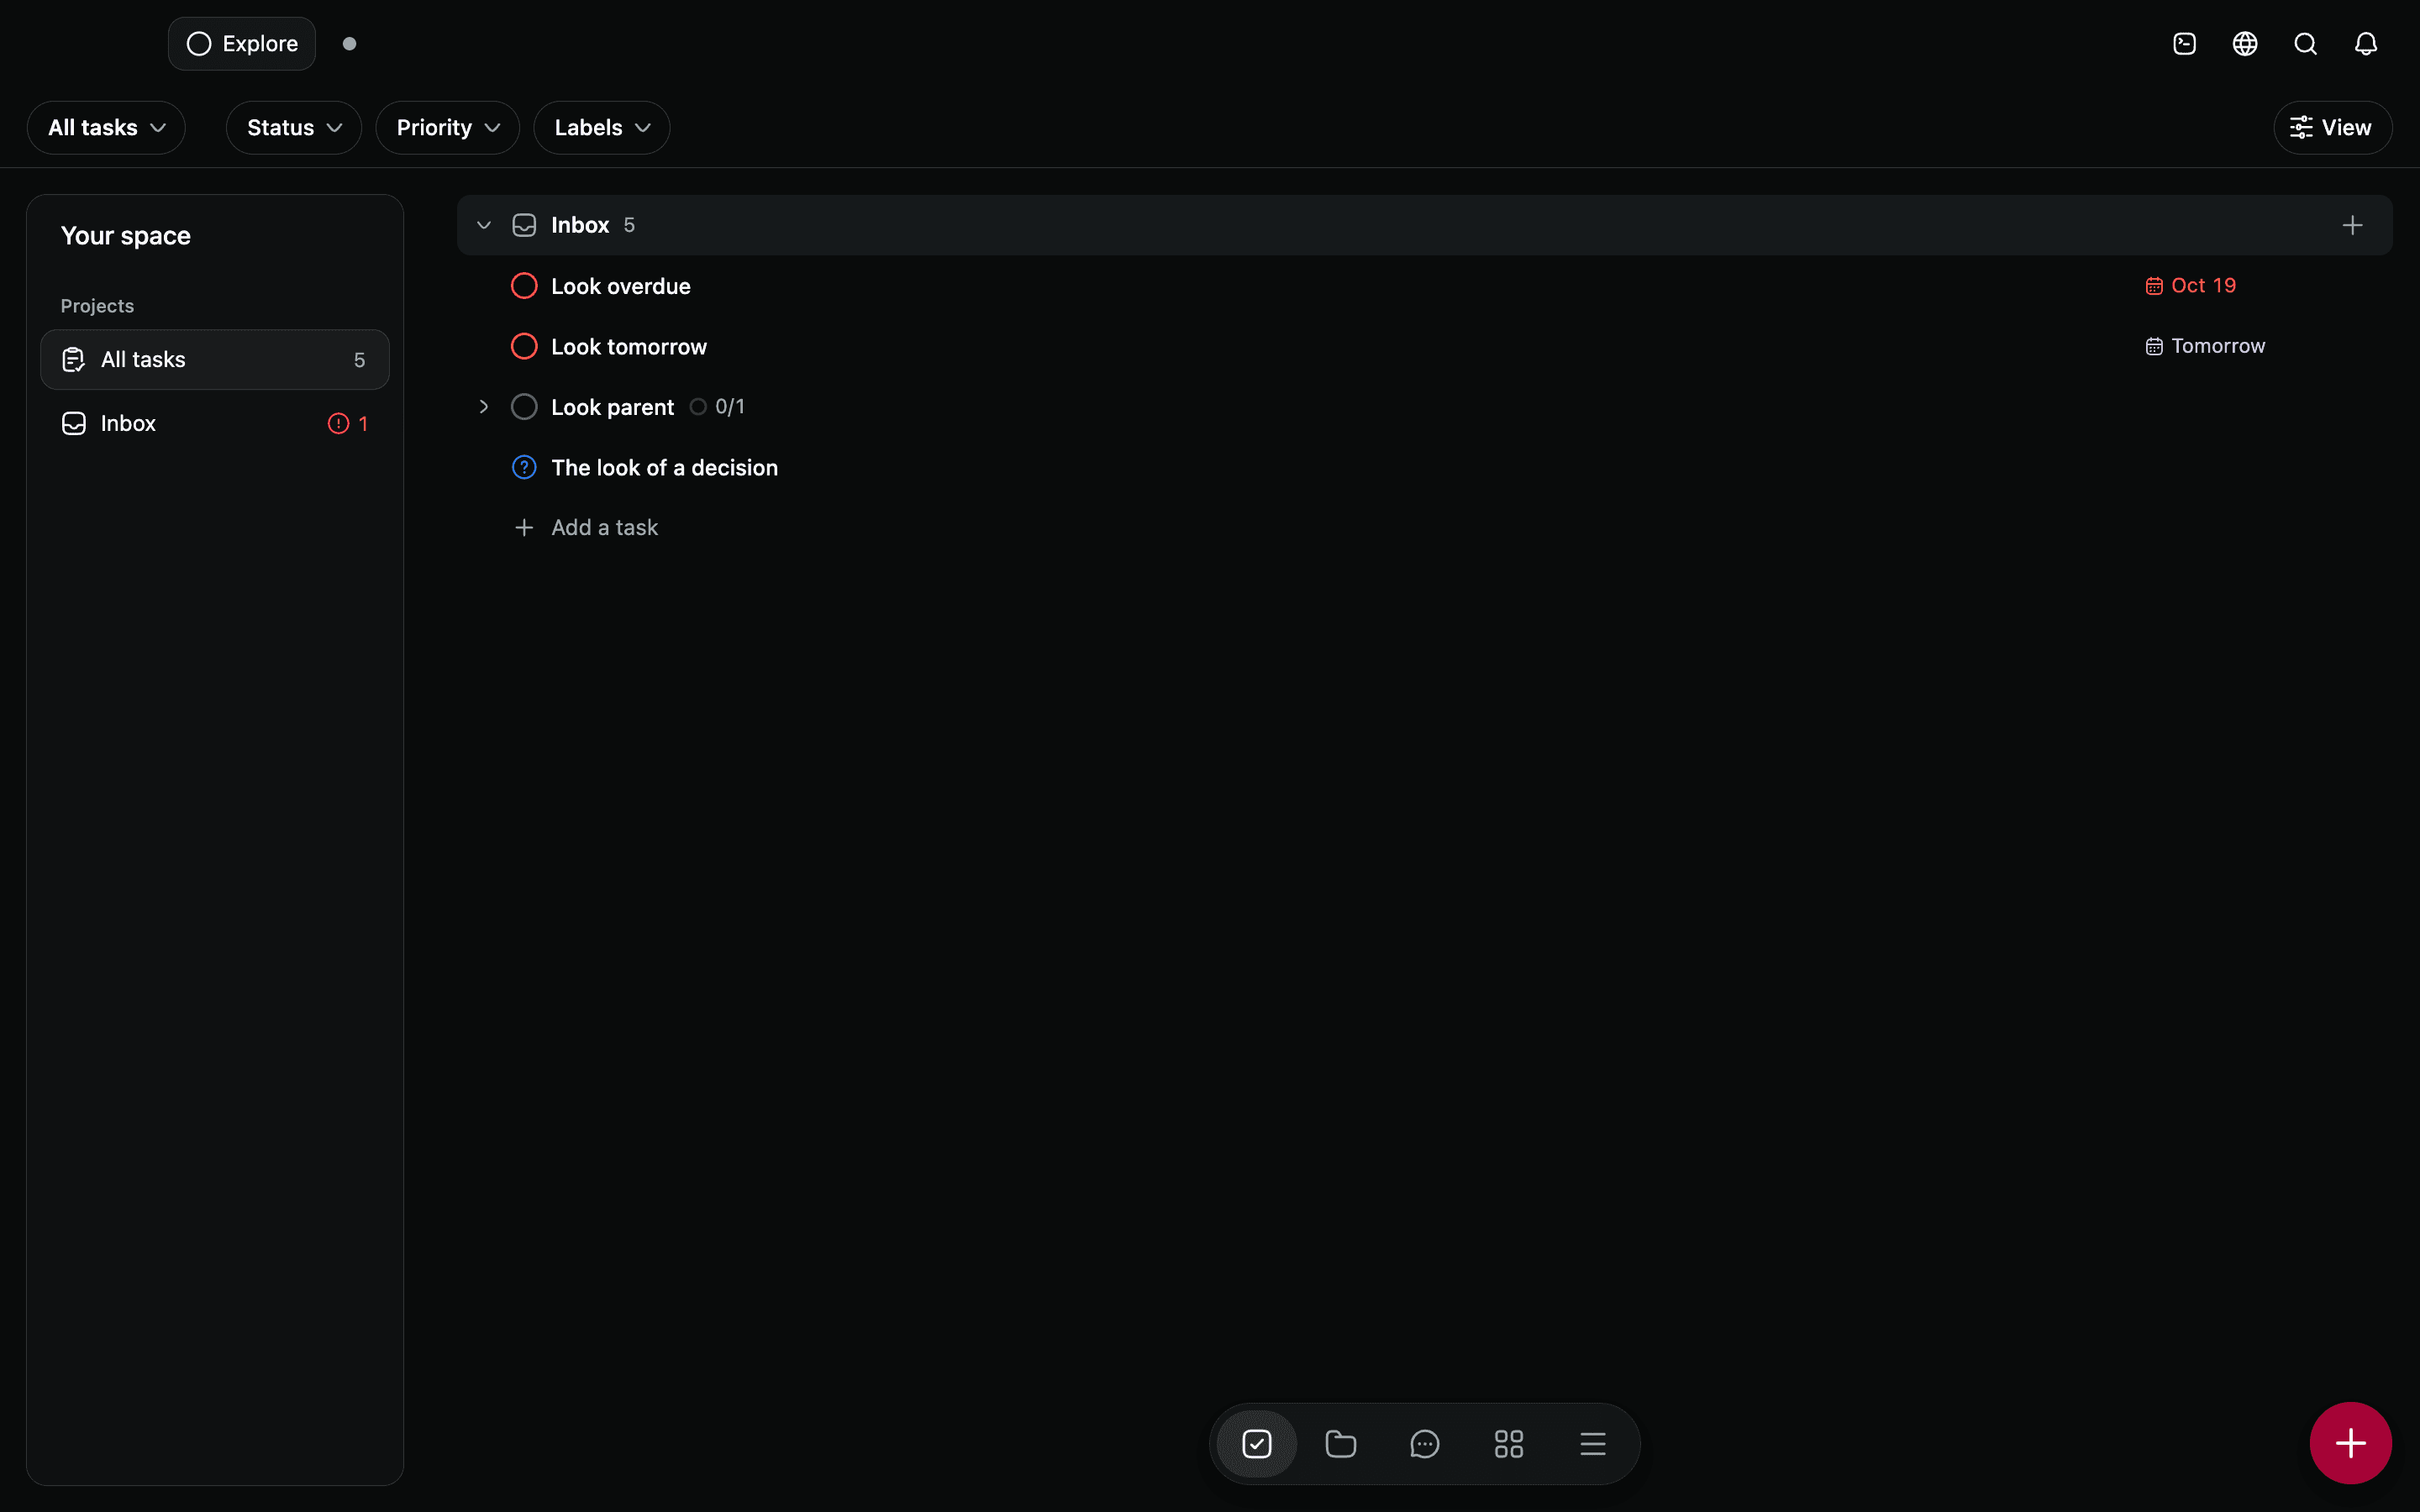Open the chat bubble tab in dock
The height and width of the screenshot is (1512, 2420).
click(x=1425, y=1443)
